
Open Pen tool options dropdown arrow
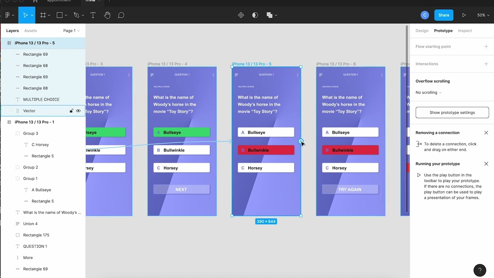click(x=83, y=15)
